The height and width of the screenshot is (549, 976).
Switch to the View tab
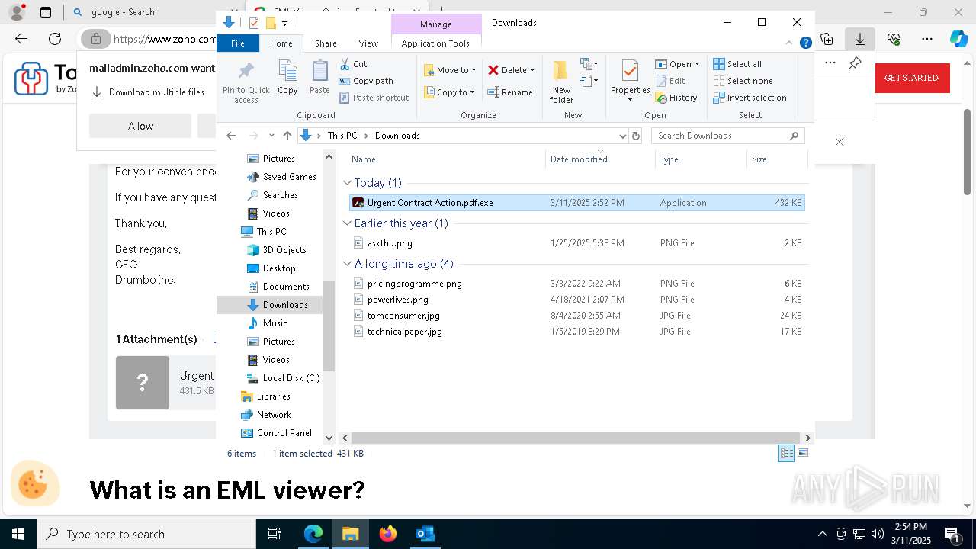click(x=368, y=43)
